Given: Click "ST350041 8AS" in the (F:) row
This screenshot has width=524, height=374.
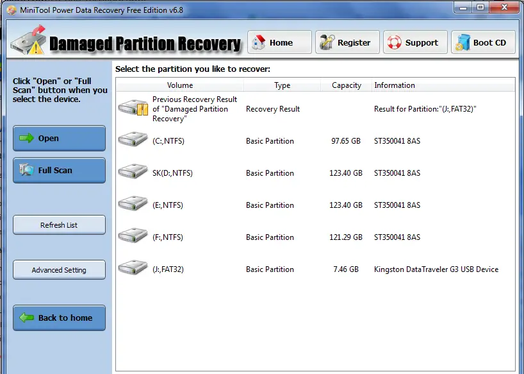Looking at the screenshot, I should pyautogui.click(x=397, y=237).
